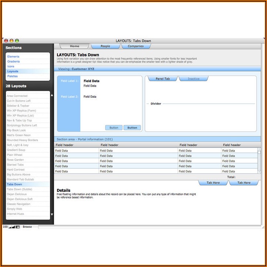Viewport: 267px width, 267px height.
Task: Click the zoom out icon in status bar
Action: (10, 227)
